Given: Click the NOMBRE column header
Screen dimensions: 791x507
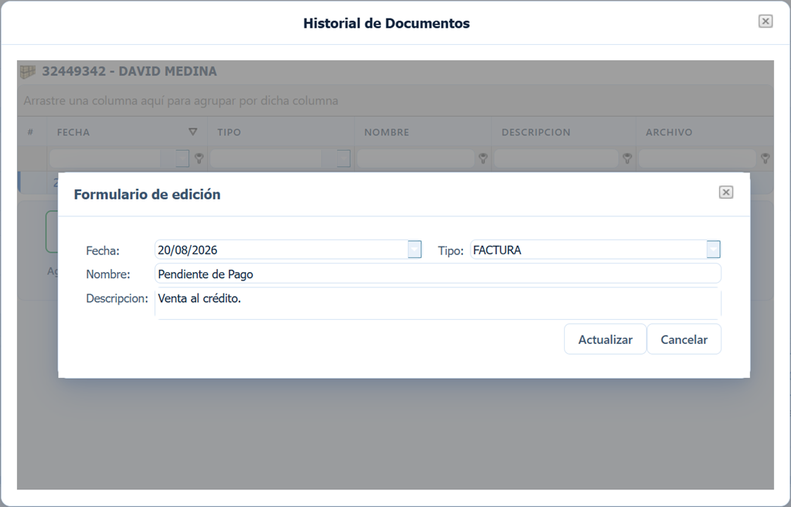Looking at the screenshot, I should pos(423,132).
